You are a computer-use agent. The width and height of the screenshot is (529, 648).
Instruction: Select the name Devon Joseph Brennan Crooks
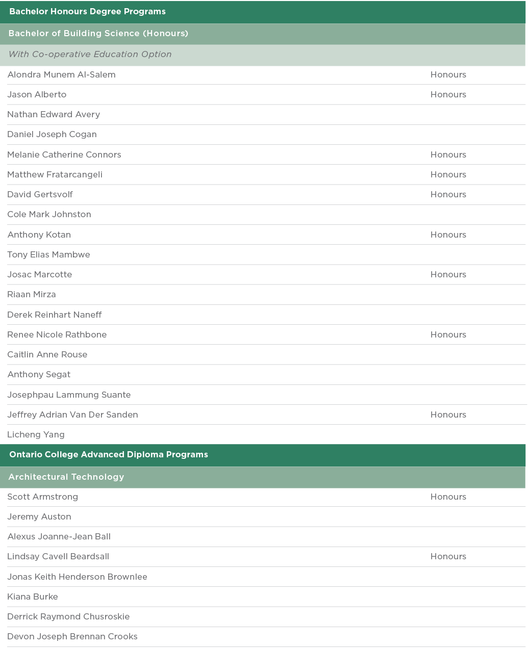[72, 637]
